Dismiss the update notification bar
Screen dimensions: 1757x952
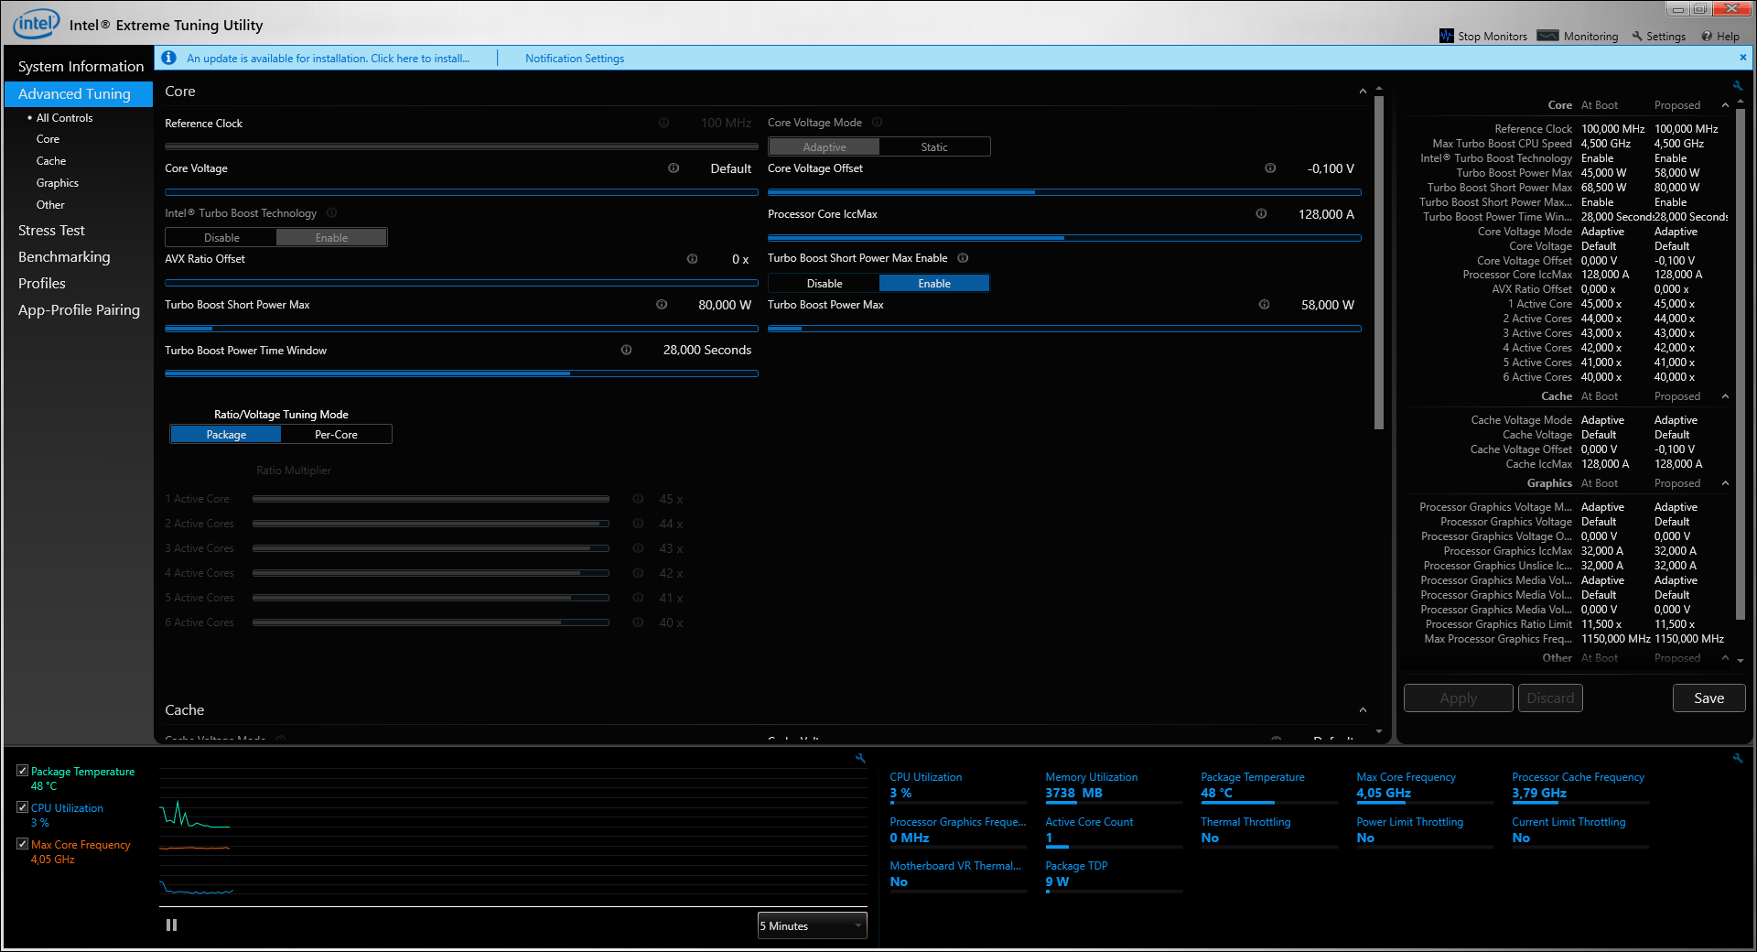(1742, 57)
